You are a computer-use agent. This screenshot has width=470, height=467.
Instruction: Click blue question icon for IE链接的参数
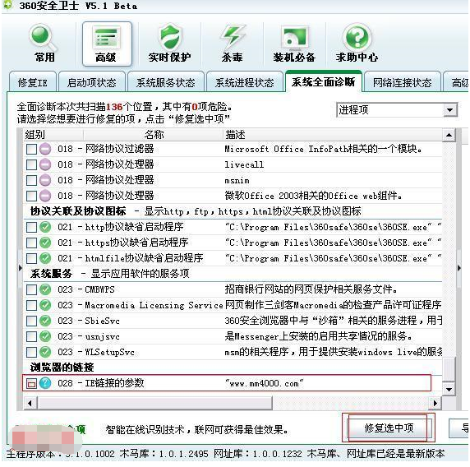45,383
